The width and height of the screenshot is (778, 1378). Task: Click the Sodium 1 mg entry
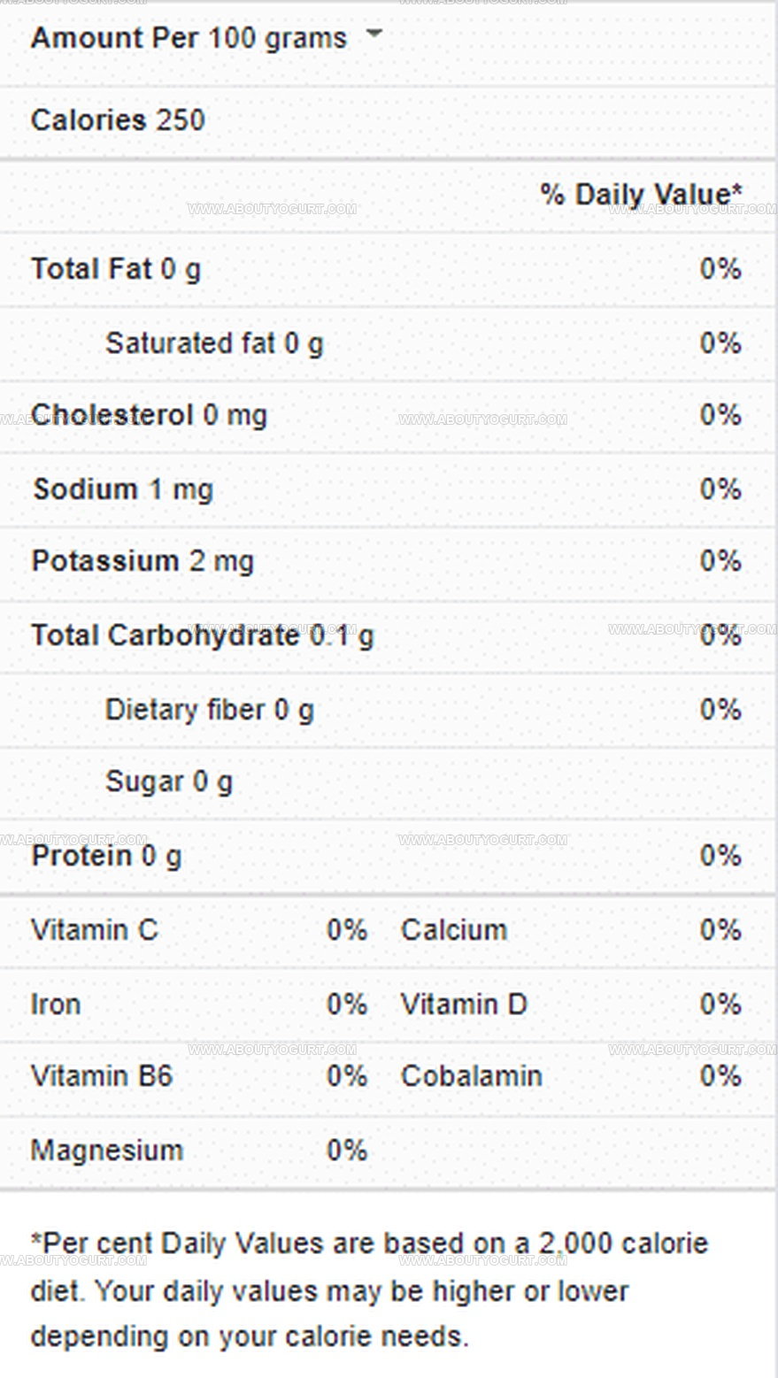pos(123,489)
